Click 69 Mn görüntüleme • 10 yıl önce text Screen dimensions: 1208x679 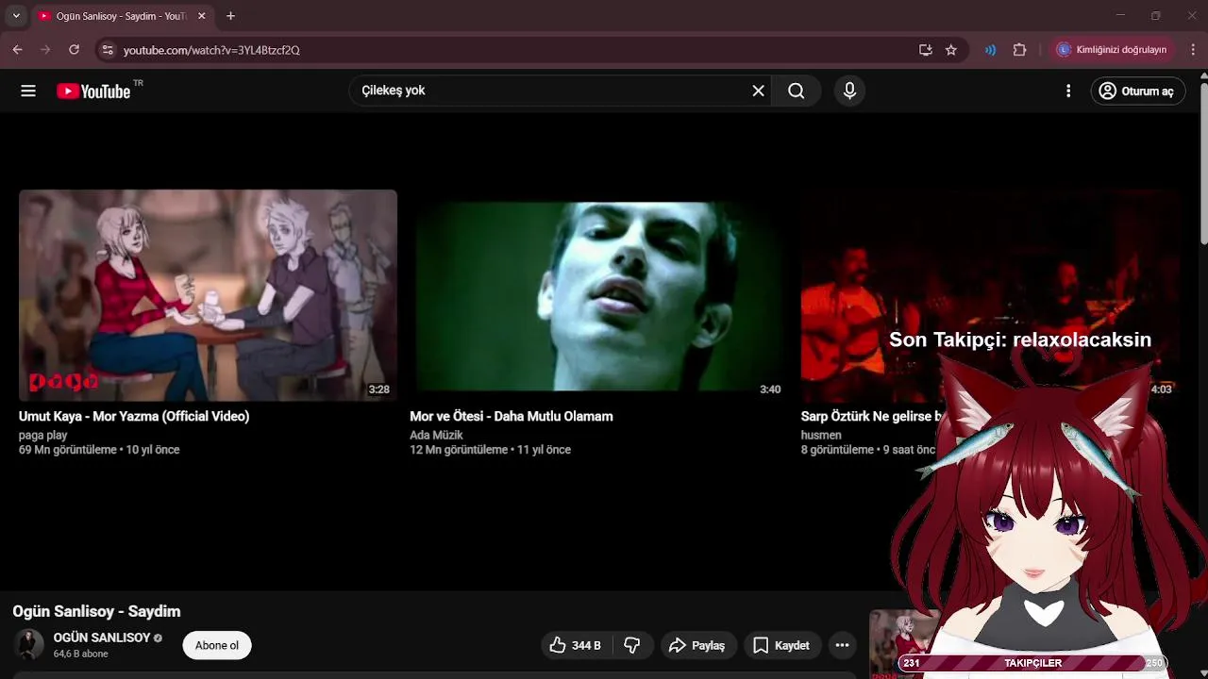click(x=99, y=450)
